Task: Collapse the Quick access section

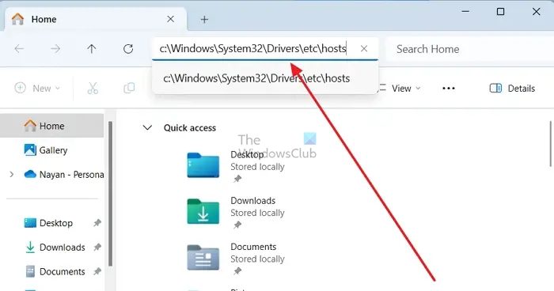Action: click(147, 127)
